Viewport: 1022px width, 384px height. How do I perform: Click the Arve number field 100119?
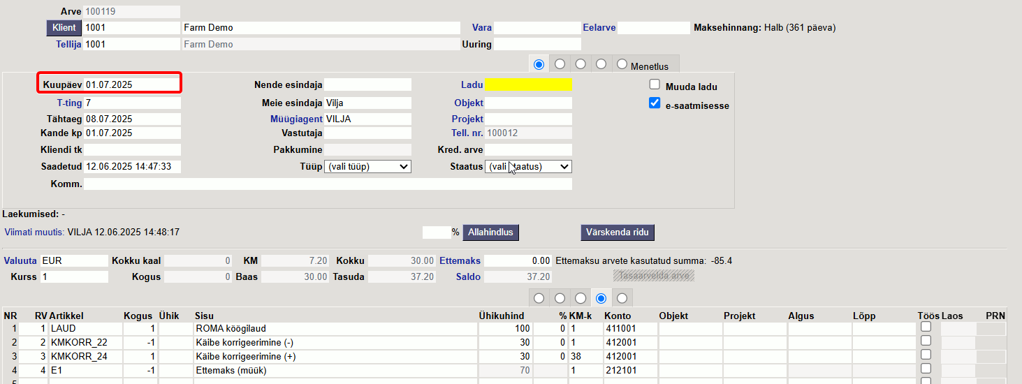[132, 12]
